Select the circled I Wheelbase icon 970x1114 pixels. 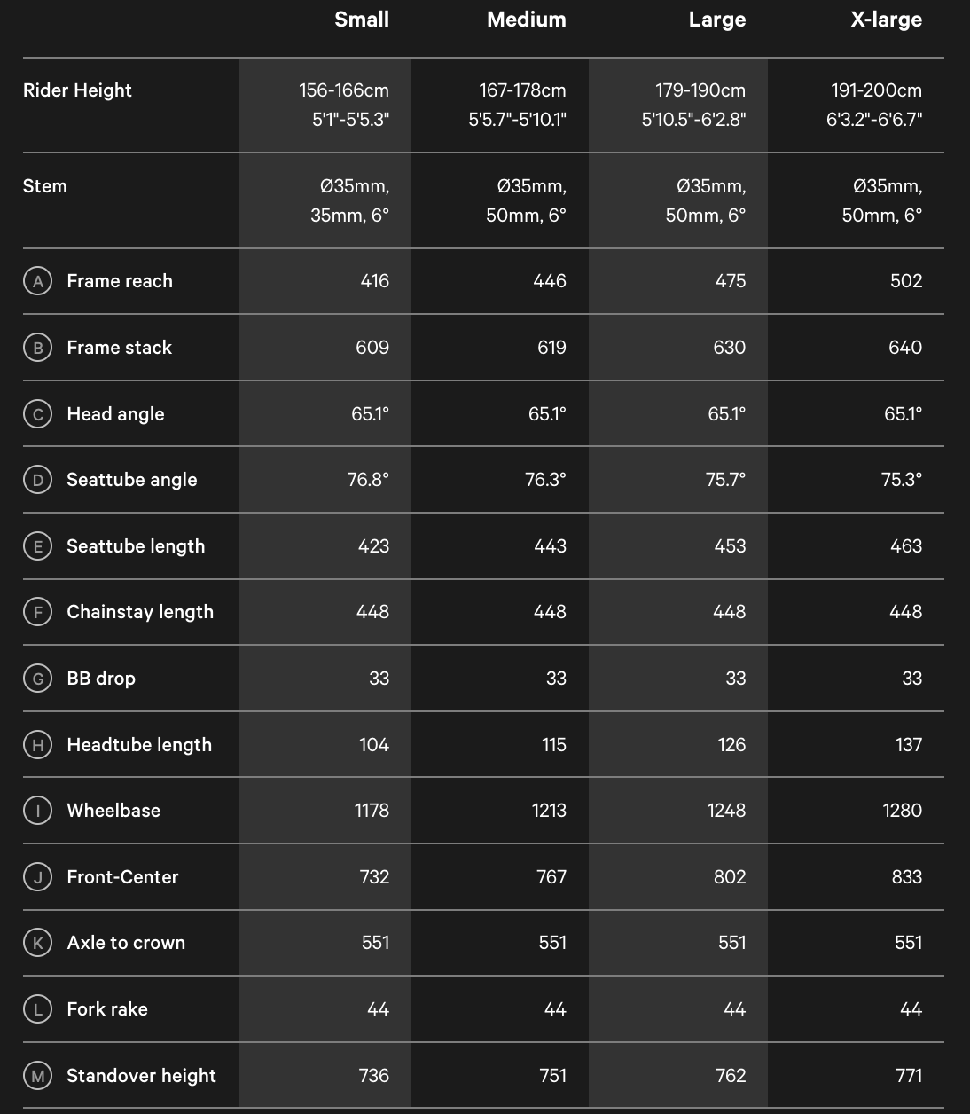coord(37,811)
